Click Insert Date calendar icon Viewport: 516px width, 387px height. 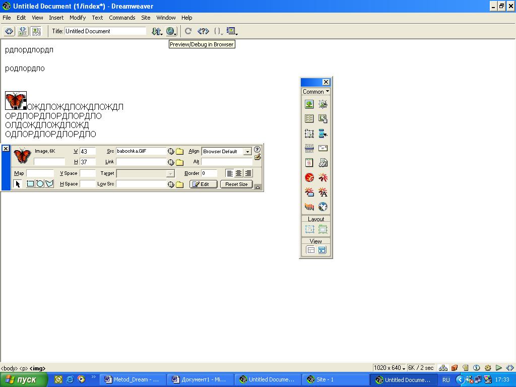pyautogui.click(x=309, y=163)
